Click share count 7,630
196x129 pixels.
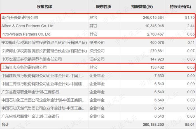159,76
